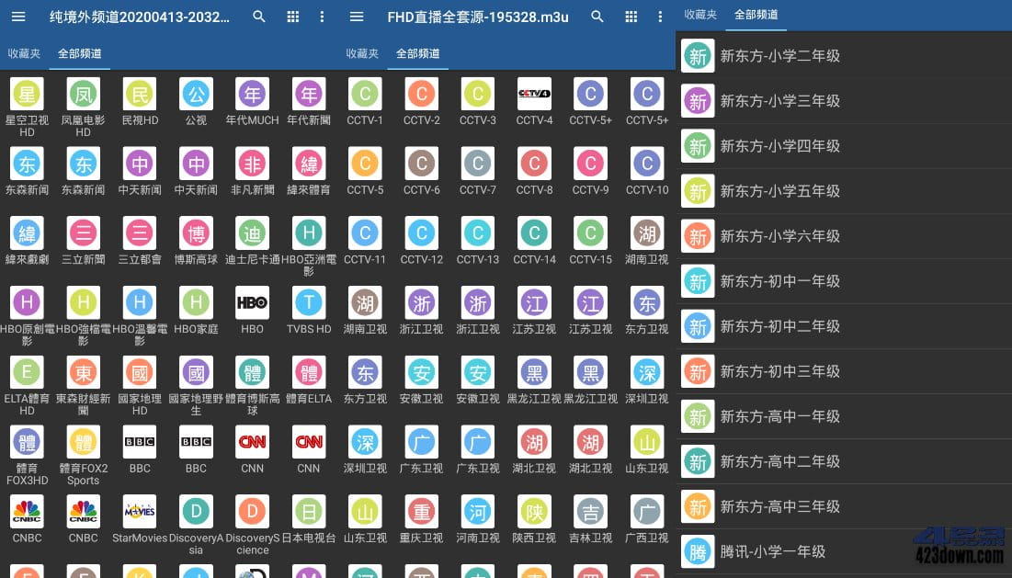Select the CNBC channel icon
This screenshot has height=578, width=1012.
click(x=27, y=512)
